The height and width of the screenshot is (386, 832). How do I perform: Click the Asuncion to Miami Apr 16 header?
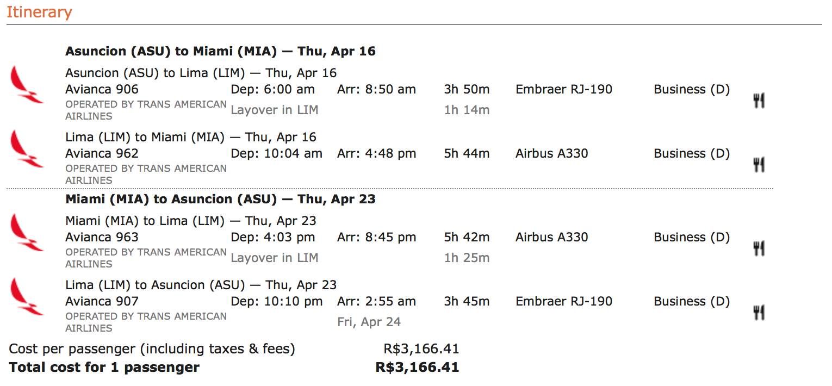pyautogui.click(x=220, y=51)
